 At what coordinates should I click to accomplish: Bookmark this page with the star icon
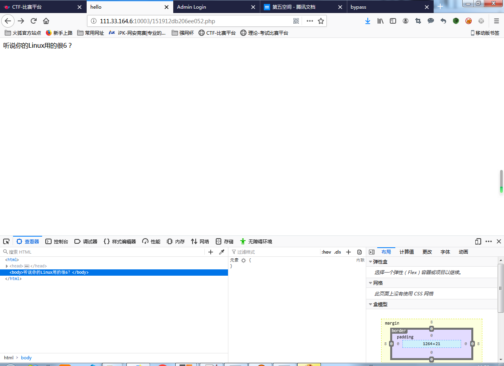point(321,21)
